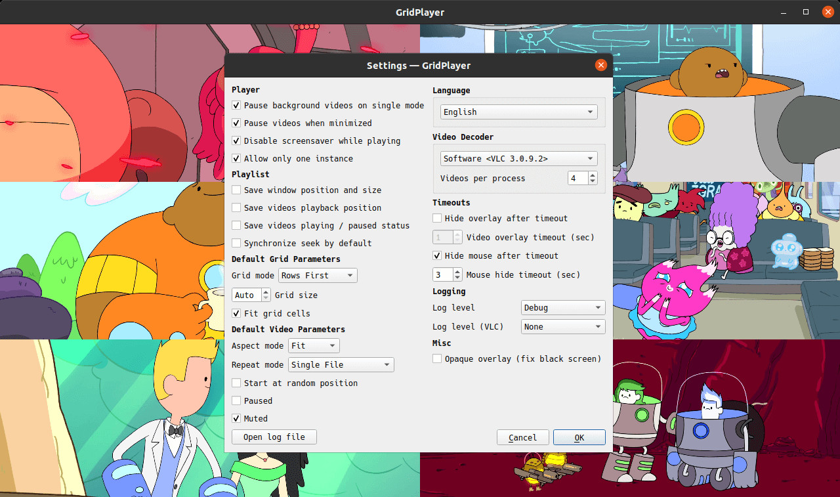The width and height of the screenshot is (840, 497).
Task: Click the Videos per process field
Action: [x=577, y=178]
